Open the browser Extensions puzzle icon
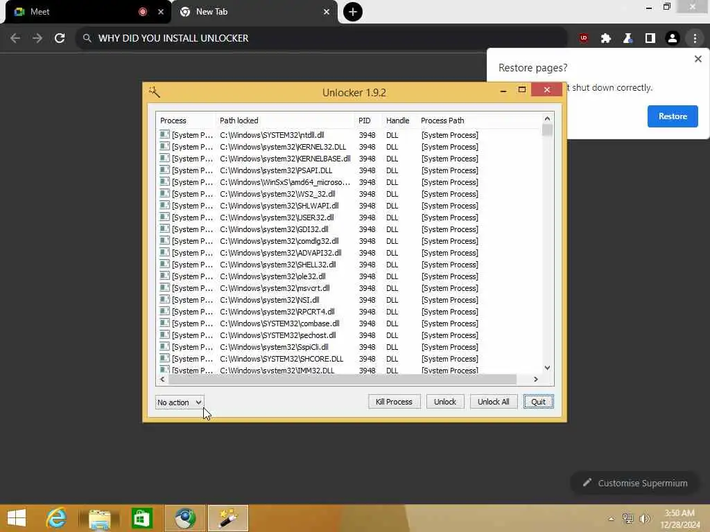The width and height of the screenshot is (710, 532). [x=605, y=39]
